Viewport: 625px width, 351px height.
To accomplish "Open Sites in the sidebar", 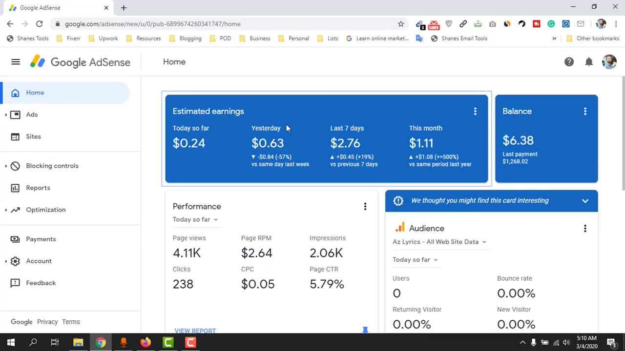I will point(64,136).
